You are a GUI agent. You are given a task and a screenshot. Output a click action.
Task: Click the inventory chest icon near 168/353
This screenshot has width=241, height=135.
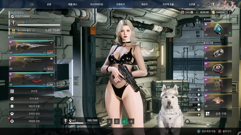point(187,121)
